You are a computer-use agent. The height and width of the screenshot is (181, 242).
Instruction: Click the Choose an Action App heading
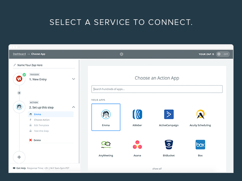(157, 78)
